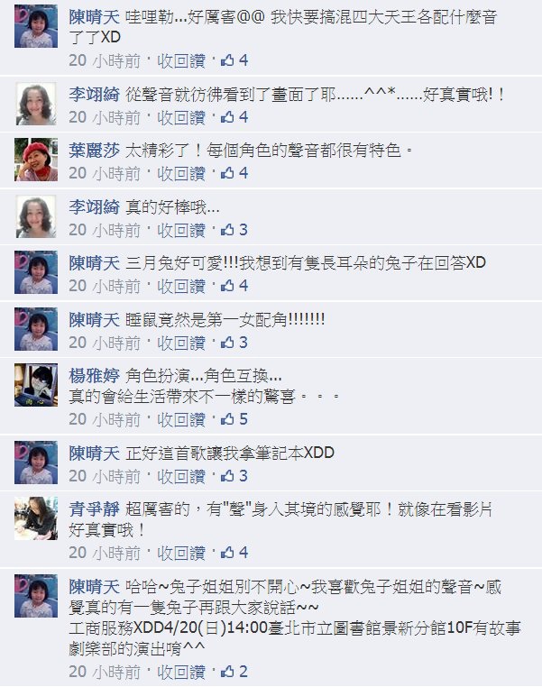Click thumbs-up icon on 真的好棒哦 comment
This screenshot has height=687, width=542.
point(227,230)
